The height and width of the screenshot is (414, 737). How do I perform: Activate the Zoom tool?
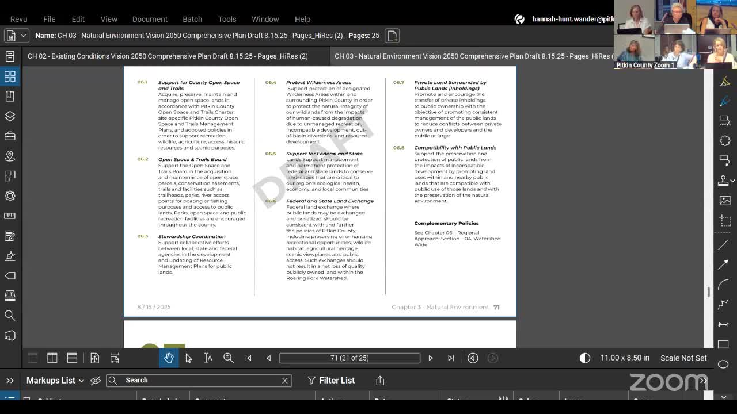(229, 358)
